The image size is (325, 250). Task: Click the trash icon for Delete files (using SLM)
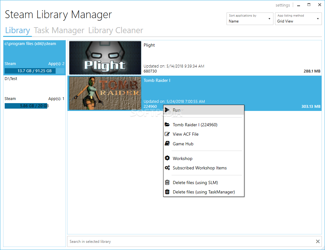pyautogui.click(x=167, y=182)
